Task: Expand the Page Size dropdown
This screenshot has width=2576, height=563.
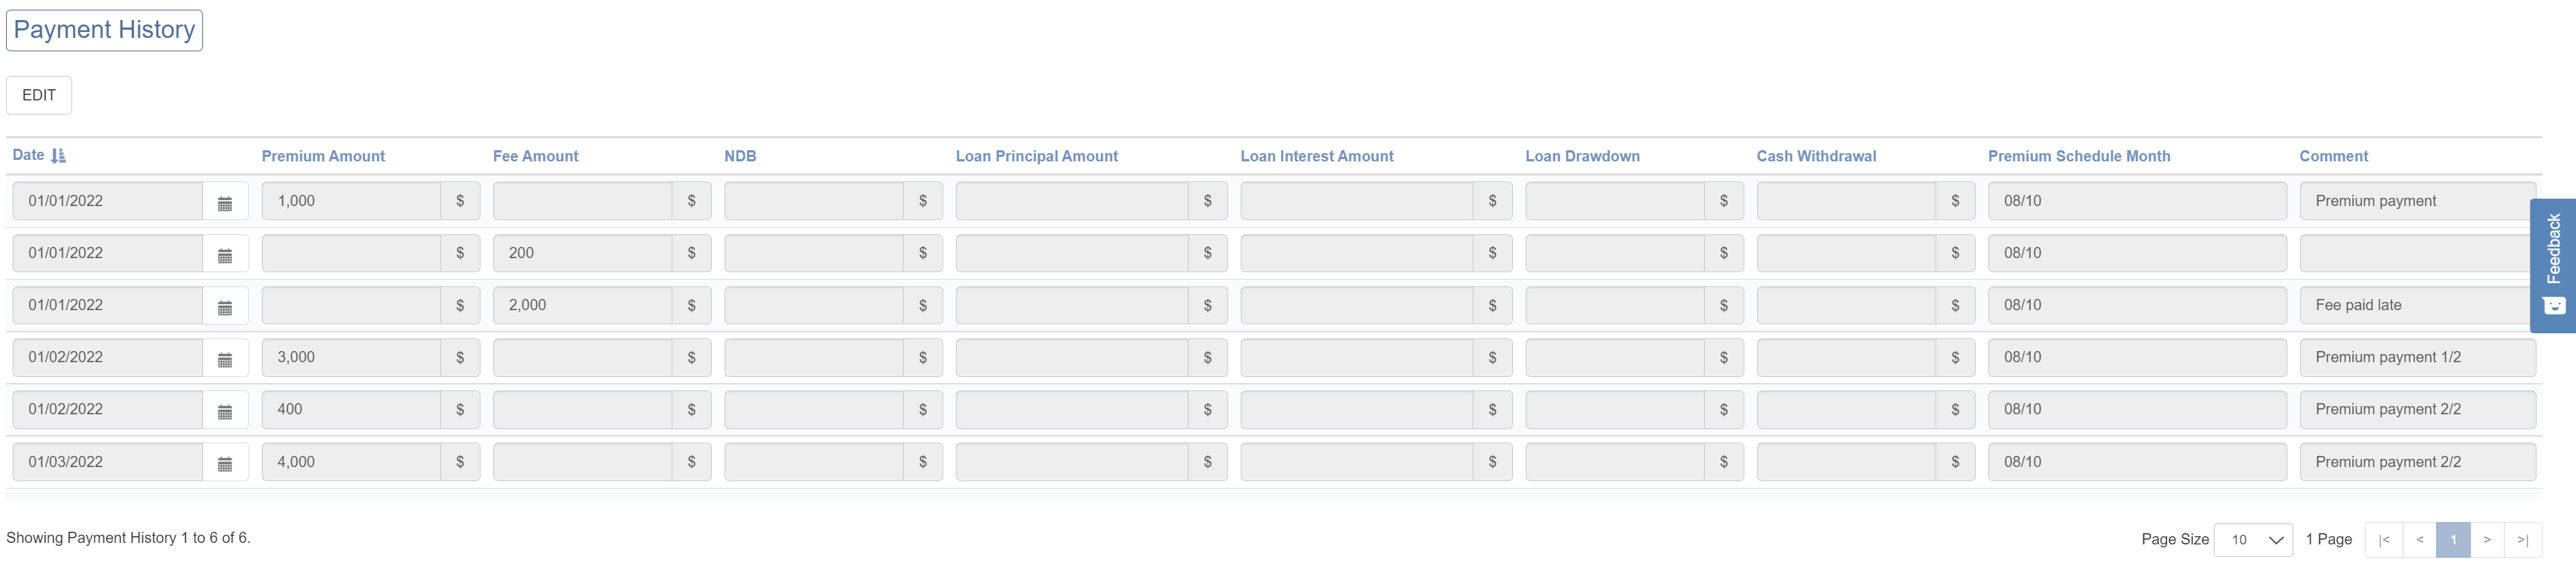Action: pyautogui.click(x=2253, y=540)
